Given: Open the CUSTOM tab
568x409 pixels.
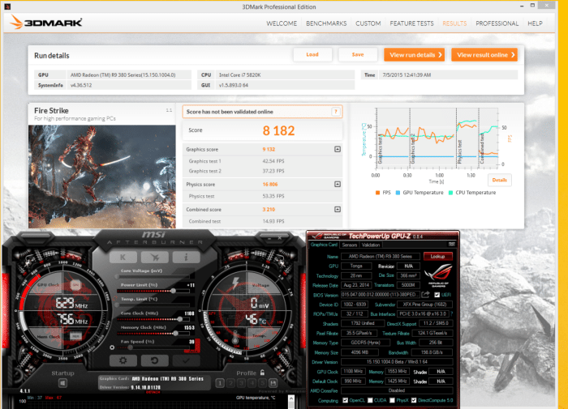Looking at the screenshot, I should [x=368, y=23].
